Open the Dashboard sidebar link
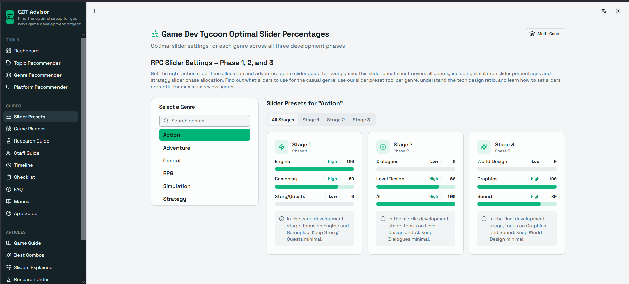 pyautogui.click(x=41, y=51)
